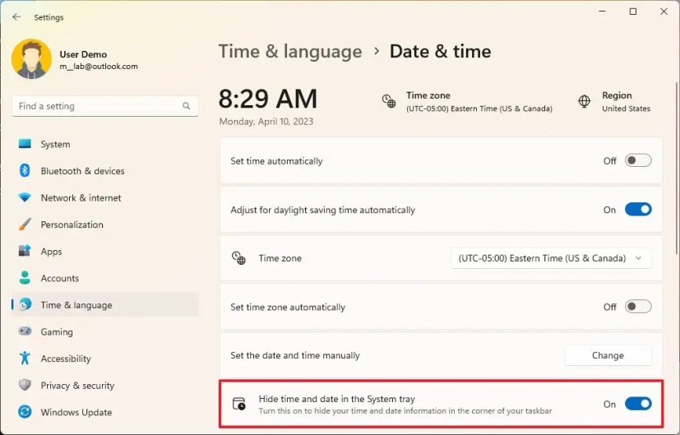This screenshot has height=435, width=680.
Task: Click the User Demo account name
Action: click(x=83, y=54)
